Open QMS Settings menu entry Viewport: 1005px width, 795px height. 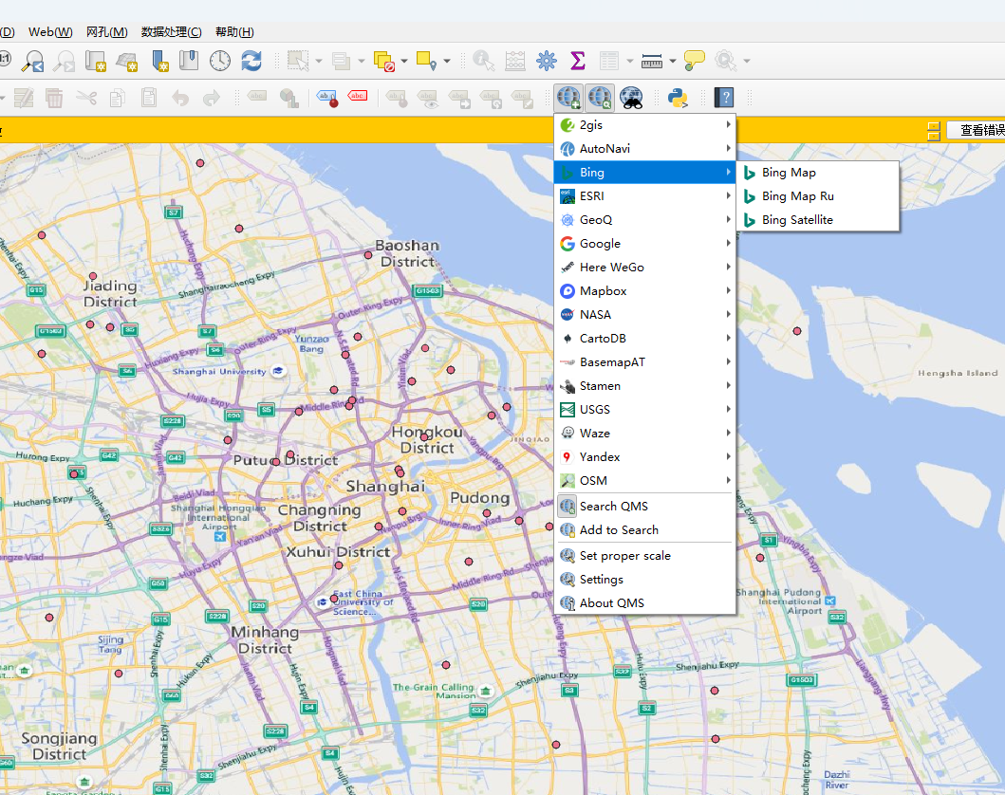pos(602,580)
